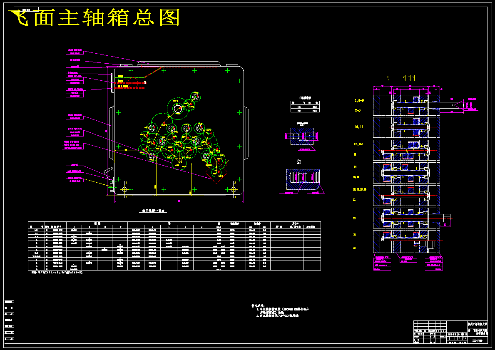Pick the "50" dimension on the protruding shaft
Viewport: 495px width, 350px height.
[x=445, y=225]
